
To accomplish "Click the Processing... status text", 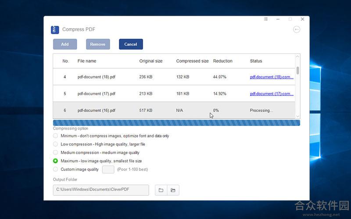I will tap(261, 110).
